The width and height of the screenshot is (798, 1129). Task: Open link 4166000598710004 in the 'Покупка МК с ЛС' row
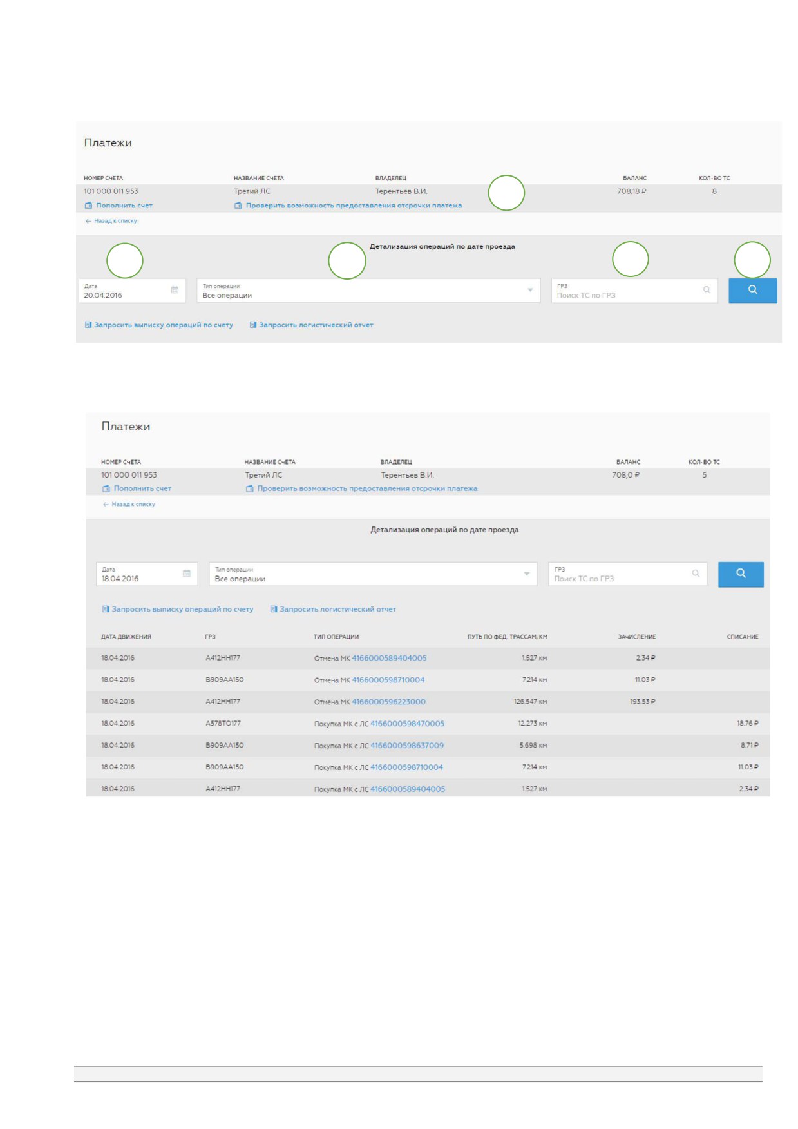pyautogui.click(x=406, y=767)
